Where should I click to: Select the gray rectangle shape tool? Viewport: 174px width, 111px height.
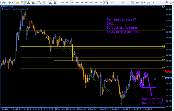click(x=137, y=3)
